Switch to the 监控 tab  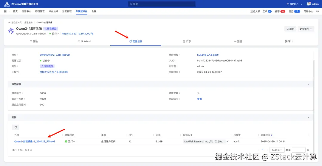tap(238, 41)
